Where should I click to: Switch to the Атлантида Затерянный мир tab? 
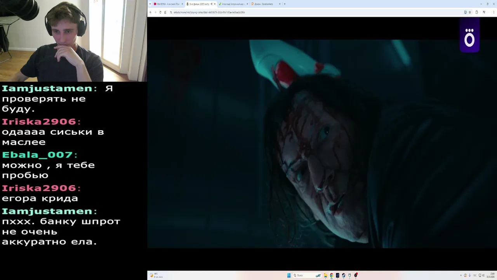233,4
